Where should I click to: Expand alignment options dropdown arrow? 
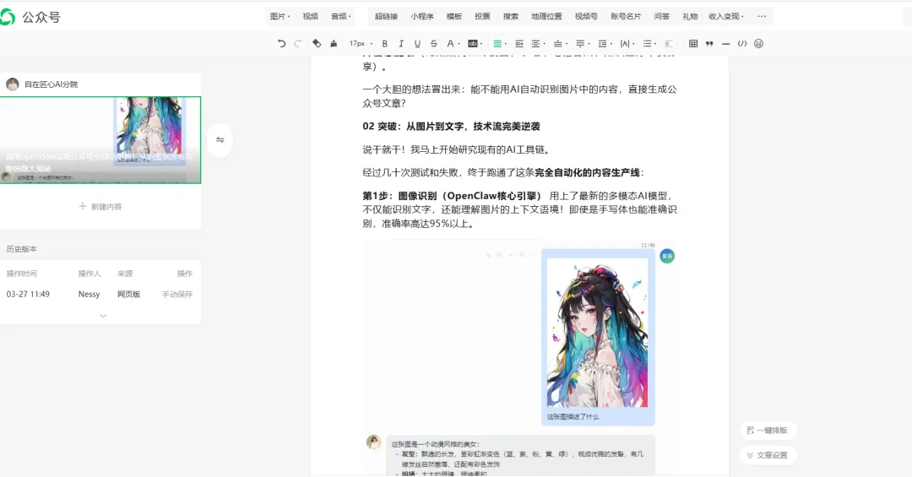[x=505, y=44]
